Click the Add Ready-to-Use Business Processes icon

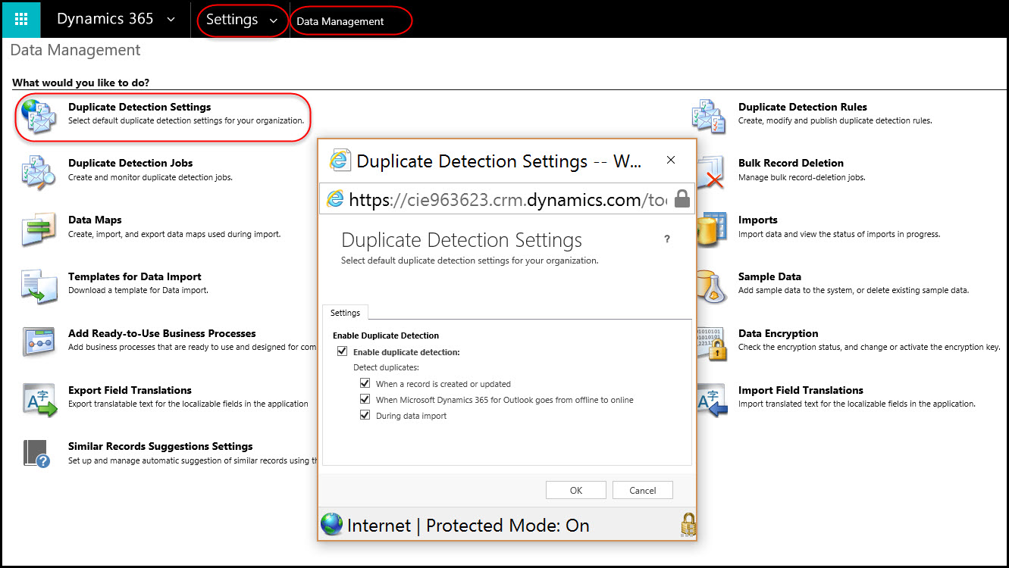pos(39,342)
